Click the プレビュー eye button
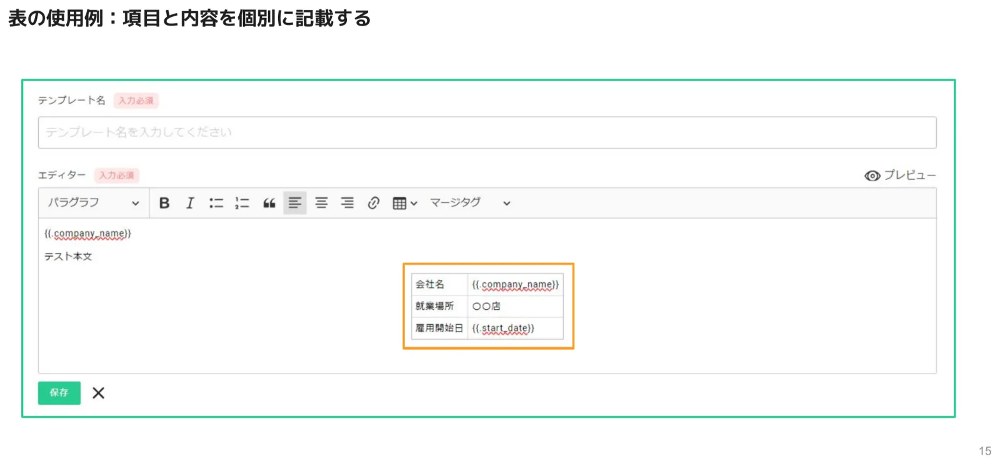The width and height of the screenshot is (1000, 464). click(900, 175)
